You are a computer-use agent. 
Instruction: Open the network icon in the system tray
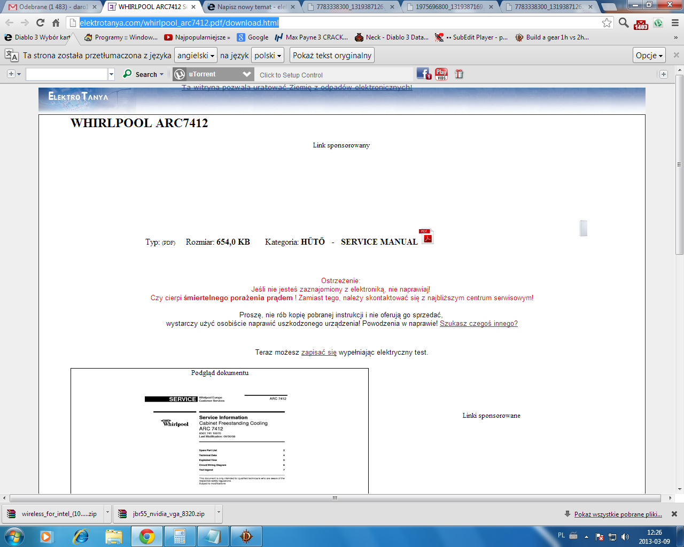612,537
